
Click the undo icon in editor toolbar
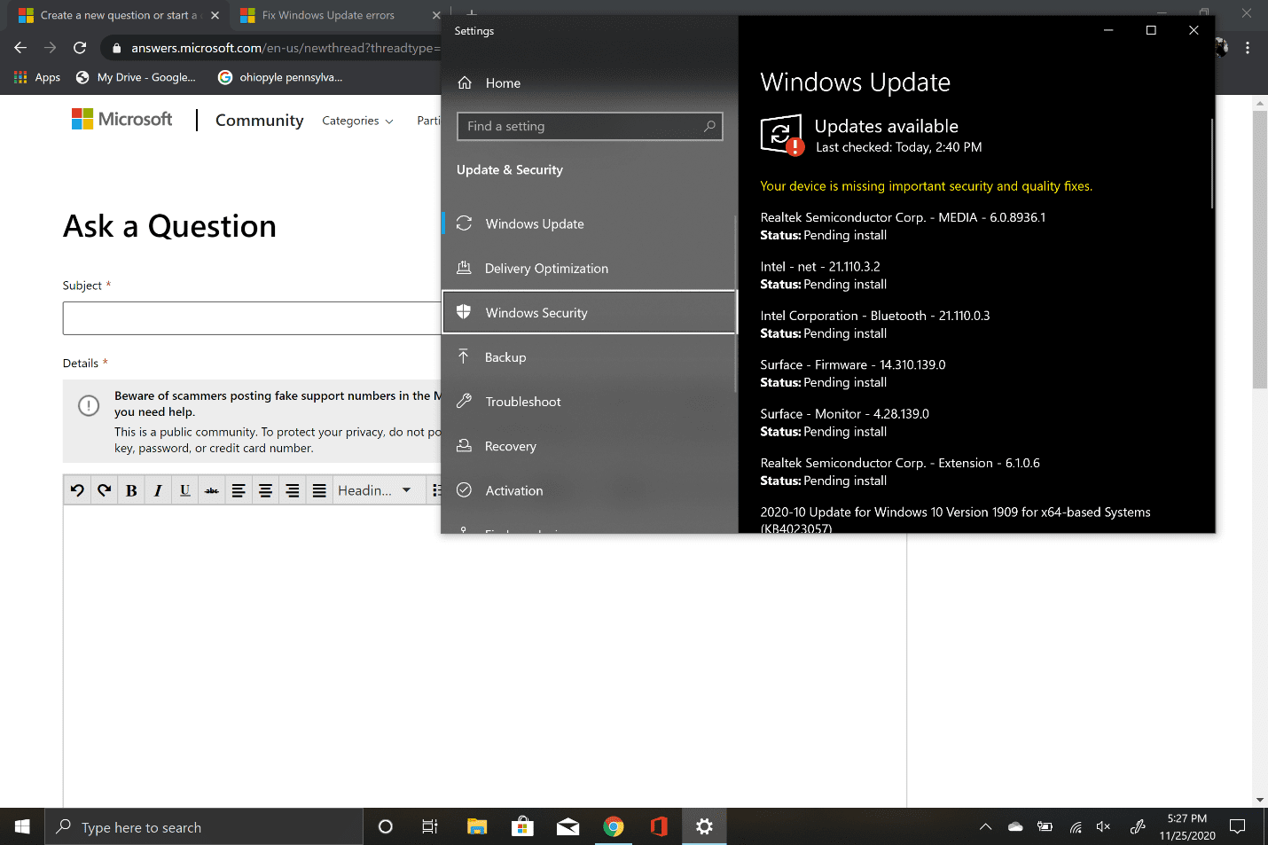[x=77, y=490]
